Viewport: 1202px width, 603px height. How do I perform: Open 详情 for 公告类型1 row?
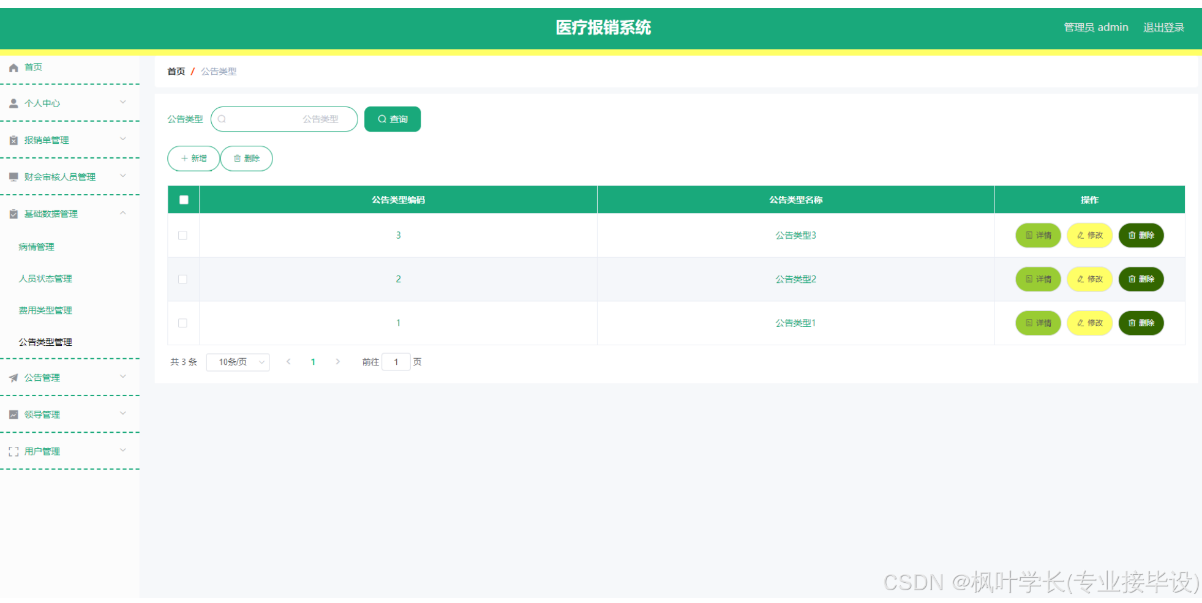point(1038,323)
